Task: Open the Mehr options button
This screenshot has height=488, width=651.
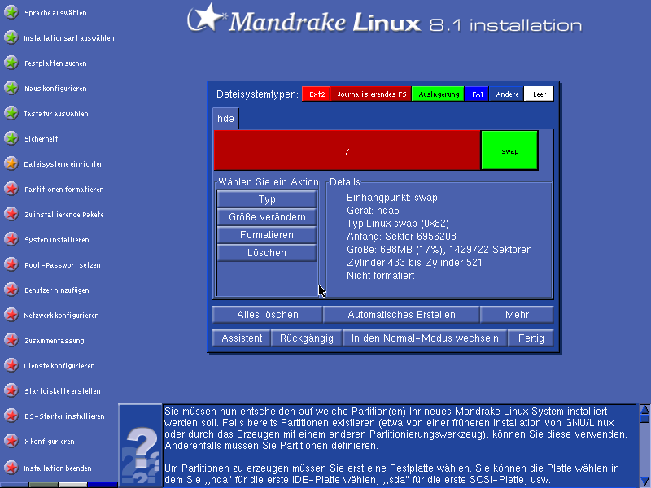Action: (517, 315)
